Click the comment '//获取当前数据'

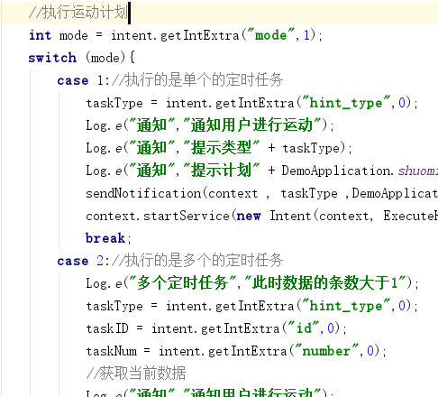point(136,374)
